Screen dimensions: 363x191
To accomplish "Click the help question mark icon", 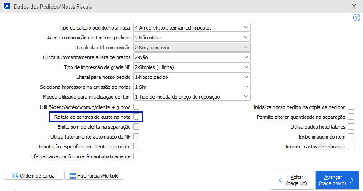I will click(357, 17).
